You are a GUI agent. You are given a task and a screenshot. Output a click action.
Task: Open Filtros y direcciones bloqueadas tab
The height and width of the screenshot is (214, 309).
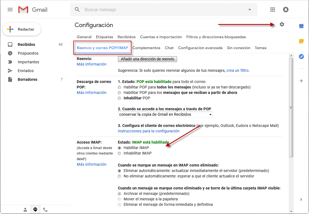pyautogui.click(x=216, y=37)
